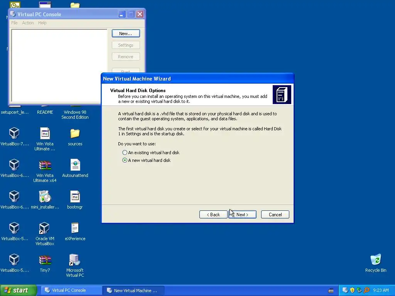
Task: Open the Start menu
Action: [18, 290]
